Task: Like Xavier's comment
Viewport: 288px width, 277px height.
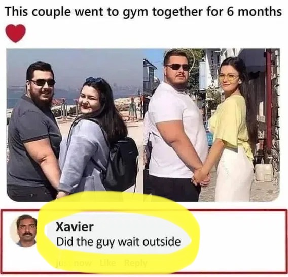Action: tap(108, 263)
